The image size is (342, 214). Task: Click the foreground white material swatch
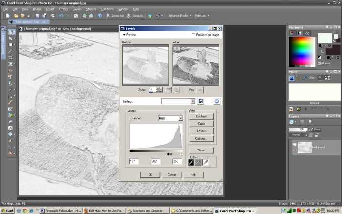325,39
